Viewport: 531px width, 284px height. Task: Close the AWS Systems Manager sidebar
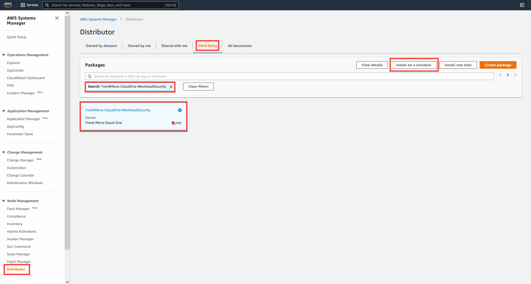click(57, 18)
